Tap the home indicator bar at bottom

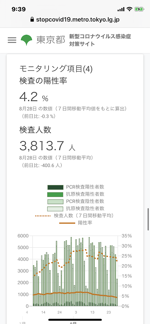click(x=75, y=320)
